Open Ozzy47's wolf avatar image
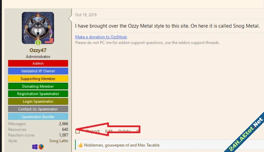This screenshot has width=264, height=152. point(38,27)
